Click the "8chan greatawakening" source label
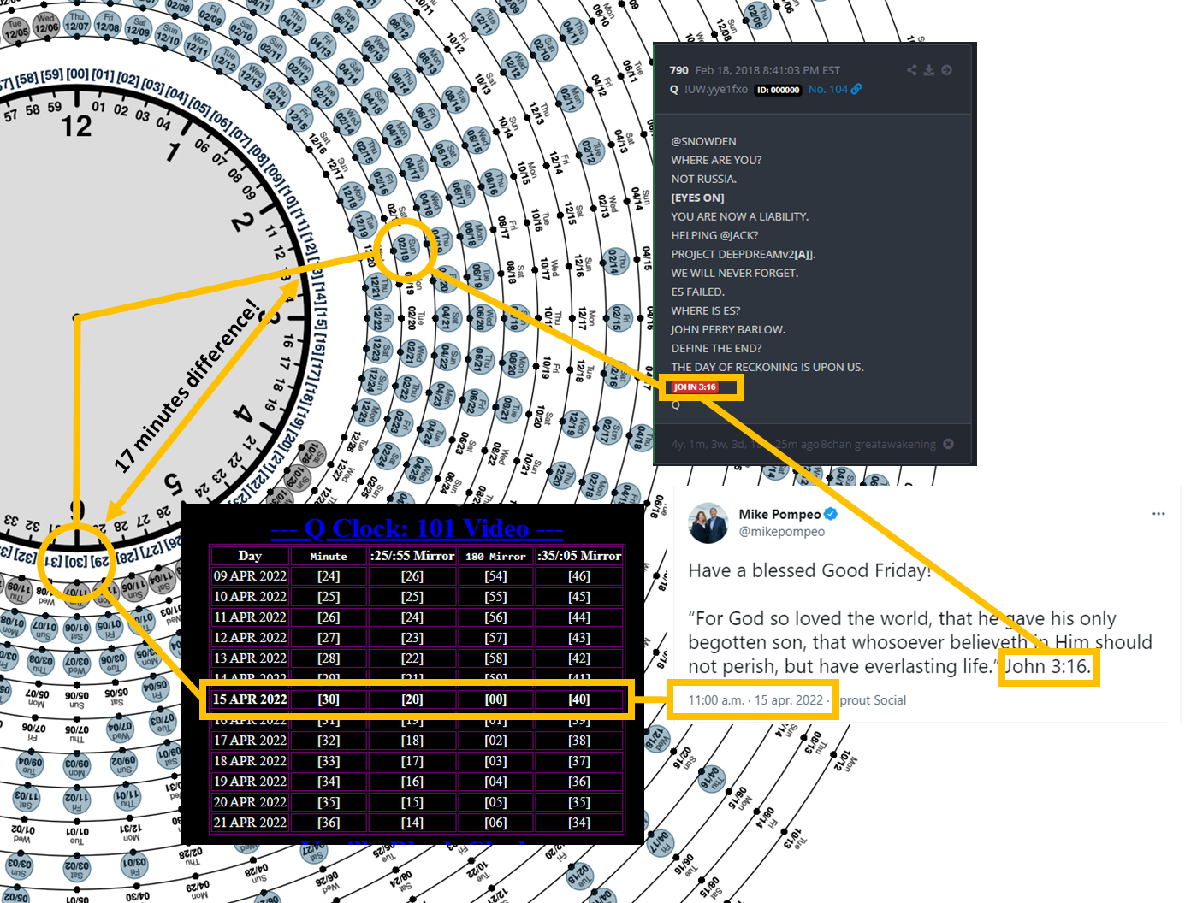 coord(879,444)
